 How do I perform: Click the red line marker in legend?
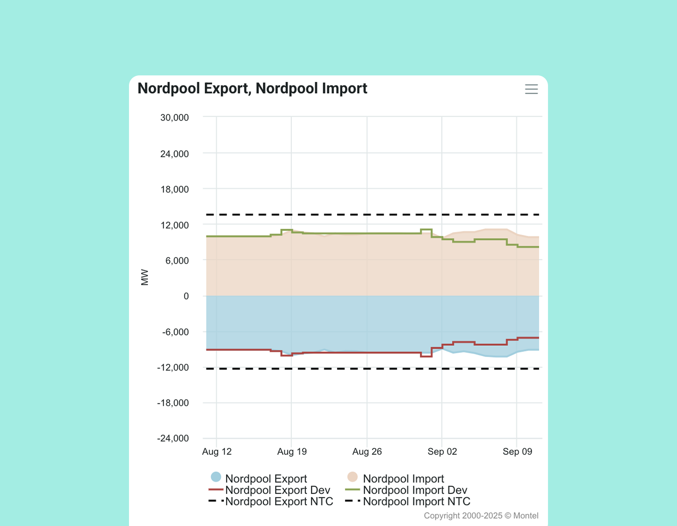tap(216, 490)
